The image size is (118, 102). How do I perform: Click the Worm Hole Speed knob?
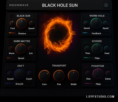86,24
